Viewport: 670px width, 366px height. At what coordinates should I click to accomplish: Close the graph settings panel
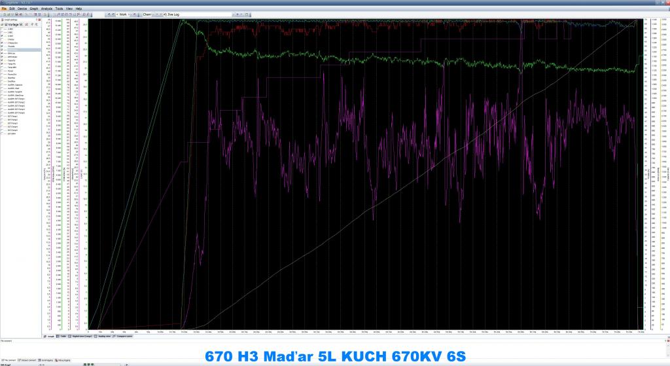[x=39, y=20]
